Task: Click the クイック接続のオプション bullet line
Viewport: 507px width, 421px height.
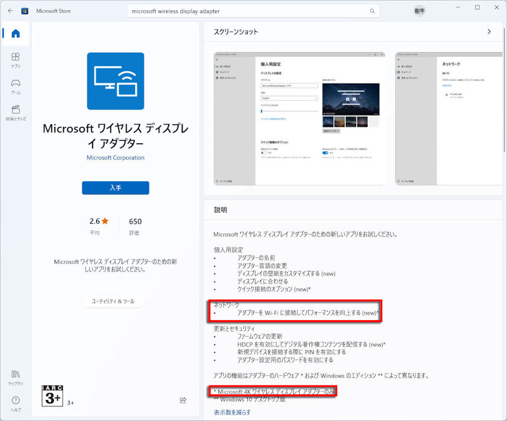Action: click(x=274, y=289)
